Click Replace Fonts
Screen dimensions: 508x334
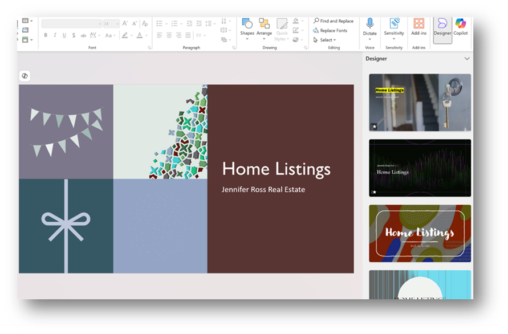pyautogui.click(x=330, y=30)
